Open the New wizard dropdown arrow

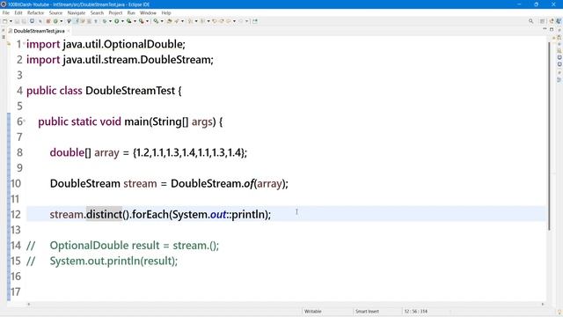coord(11,21)
